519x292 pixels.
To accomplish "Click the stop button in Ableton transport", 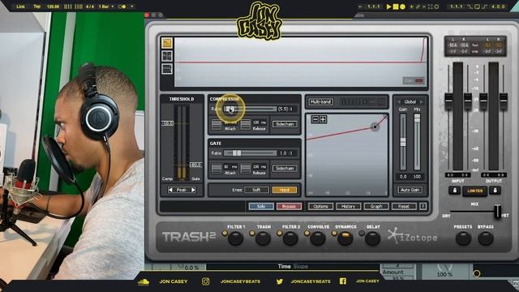I will (x=396, y=6).
